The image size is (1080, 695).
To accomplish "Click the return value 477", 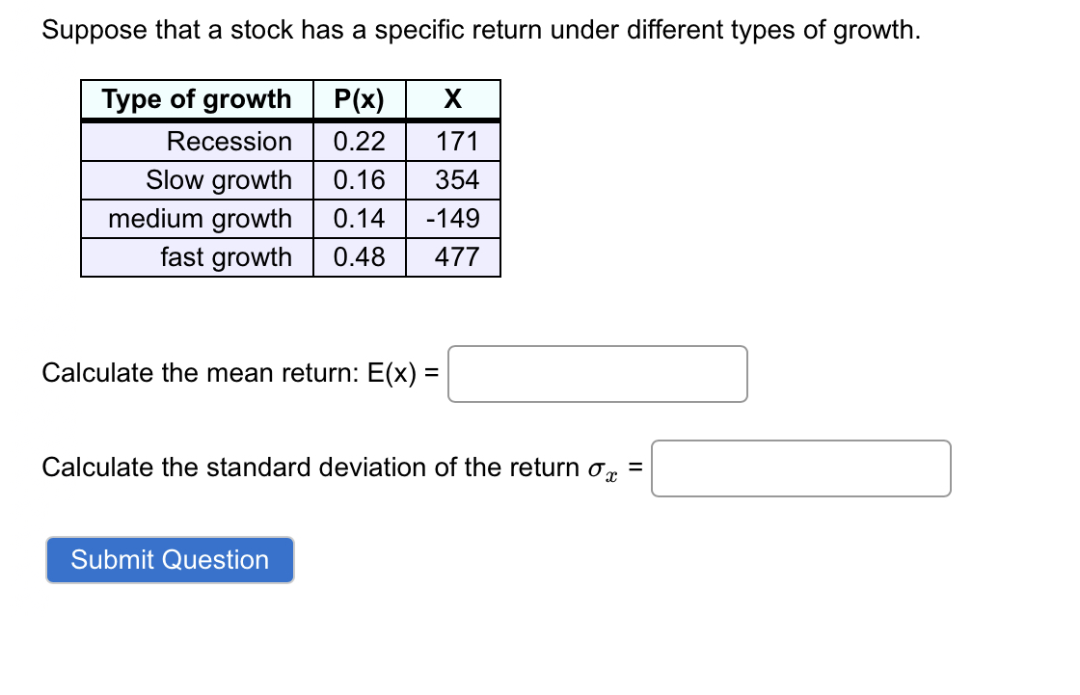I will tap(452, 256).
